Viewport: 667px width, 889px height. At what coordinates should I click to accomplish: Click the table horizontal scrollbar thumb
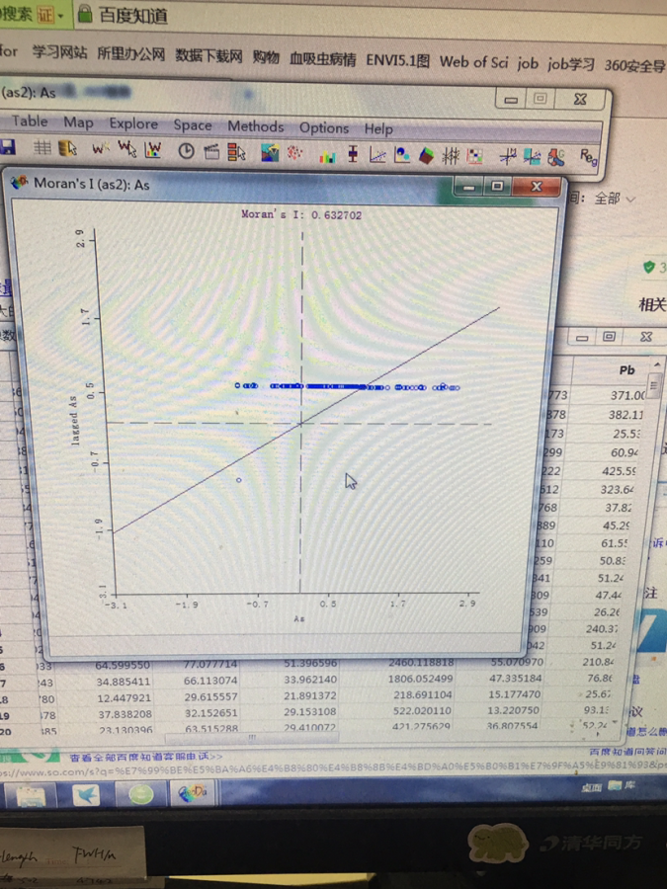252,737
